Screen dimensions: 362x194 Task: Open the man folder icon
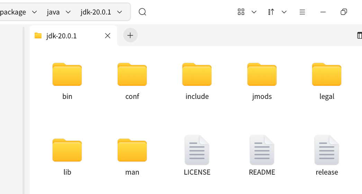point(132,150)
